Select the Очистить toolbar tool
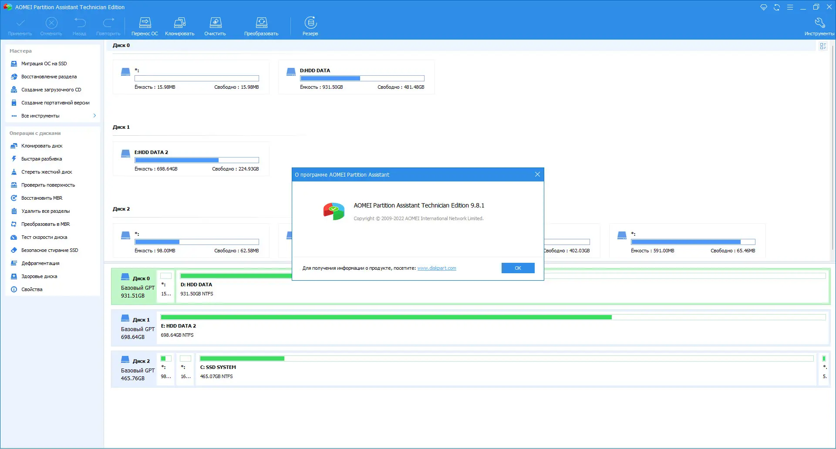Screen dimensions: 836x449 215,26
